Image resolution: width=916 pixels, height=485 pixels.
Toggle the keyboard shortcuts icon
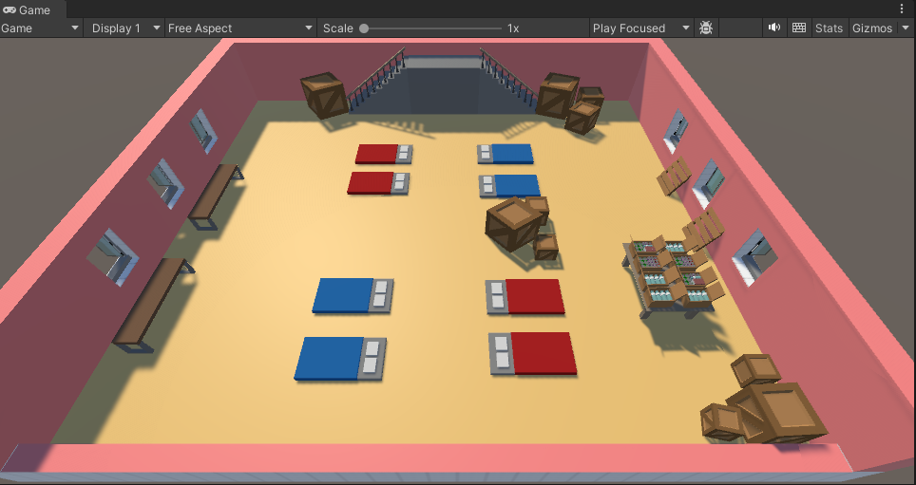click(x=798, y=28)
